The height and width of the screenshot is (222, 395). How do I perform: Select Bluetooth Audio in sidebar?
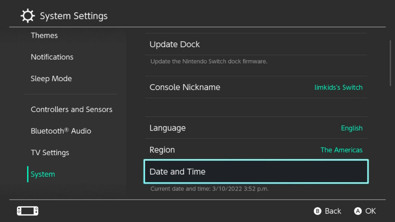click(x=61, y=131)
